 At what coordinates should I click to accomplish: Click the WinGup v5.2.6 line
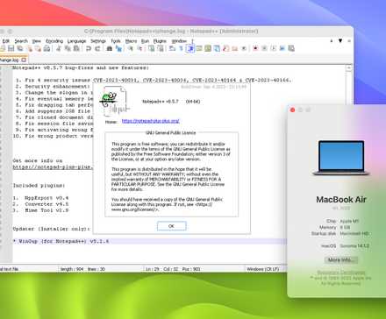[61, 241]
